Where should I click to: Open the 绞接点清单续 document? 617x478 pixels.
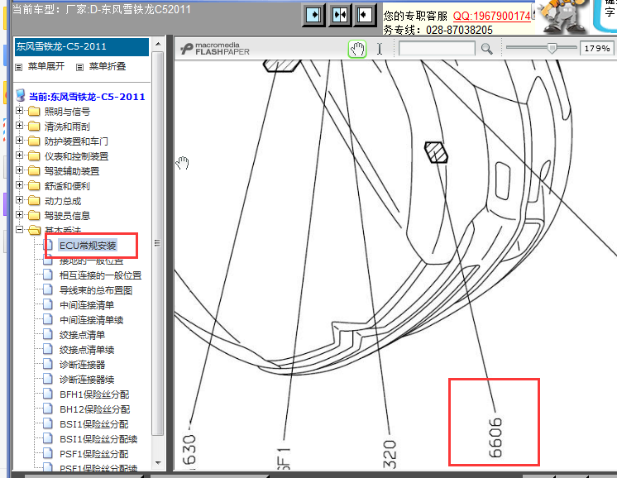click(87, 350)
